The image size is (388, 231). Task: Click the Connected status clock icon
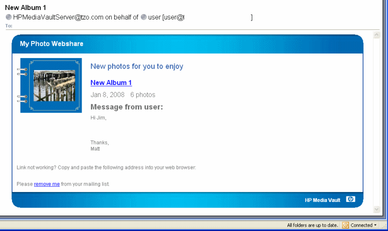tap(345, 225)
